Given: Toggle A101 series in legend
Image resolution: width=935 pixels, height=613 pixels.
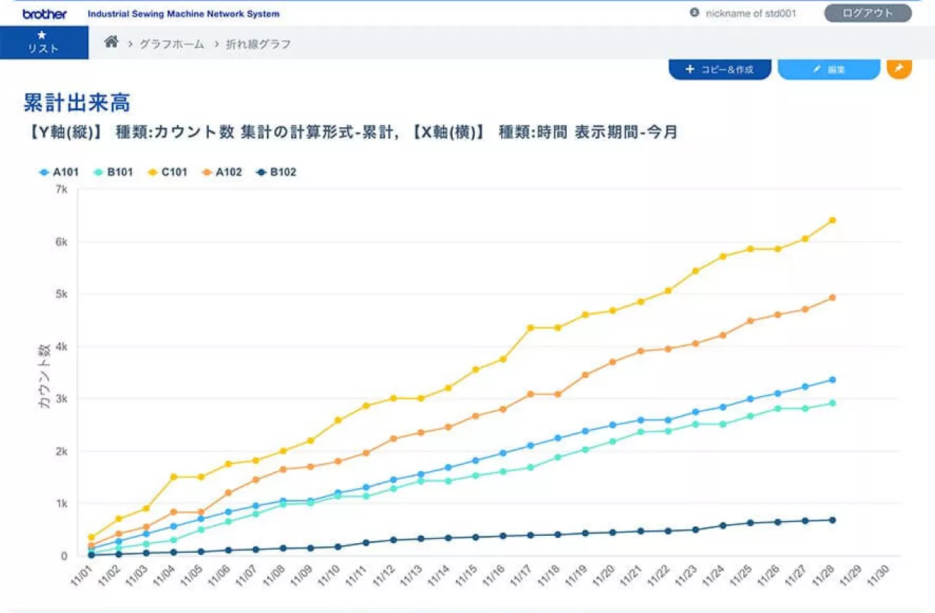Looking at the screenshot, I should tap(62, 172).
